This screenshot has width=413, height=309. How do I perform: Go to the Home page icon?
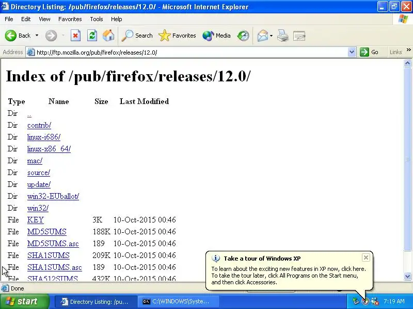coord(108,36)
